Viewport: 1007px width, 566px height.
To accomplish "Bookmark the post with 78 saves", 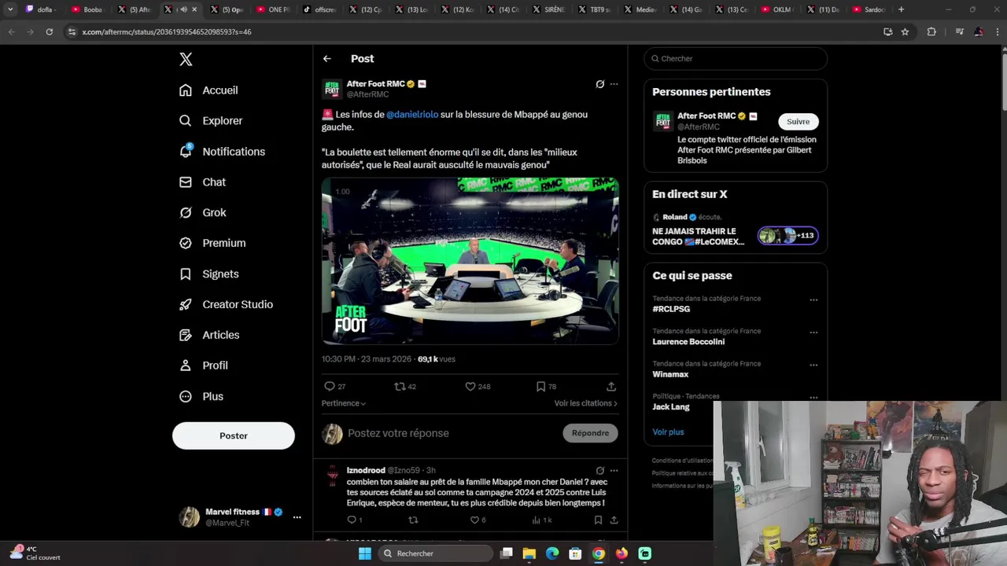I will click(546, 387).
